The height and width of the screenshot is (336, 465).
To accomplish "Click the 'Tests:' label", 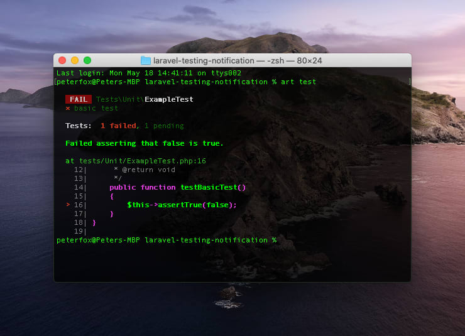I will 79,126.
